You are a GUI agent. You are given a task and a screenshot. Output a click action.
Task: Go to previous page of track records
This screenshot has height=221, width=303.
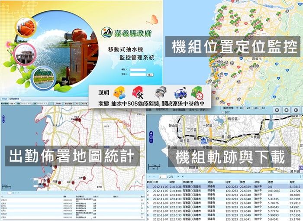pyautogui.click(x=154, y=176)
